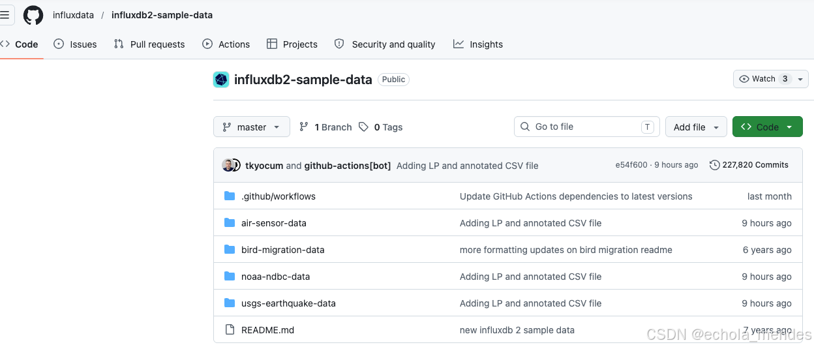View the 0 Tags link

(x=381, y=127)
